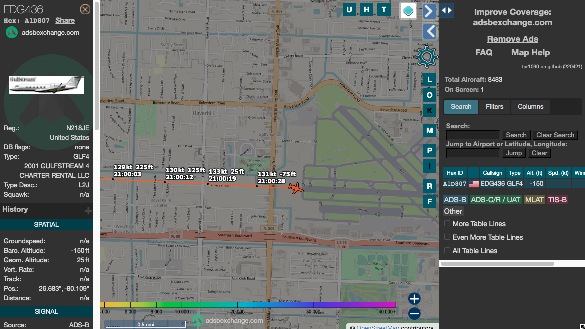The height and width of the screenshot is (329, 585).
Task: Click the Remove Ads link
Action: [x=512, y=39]
